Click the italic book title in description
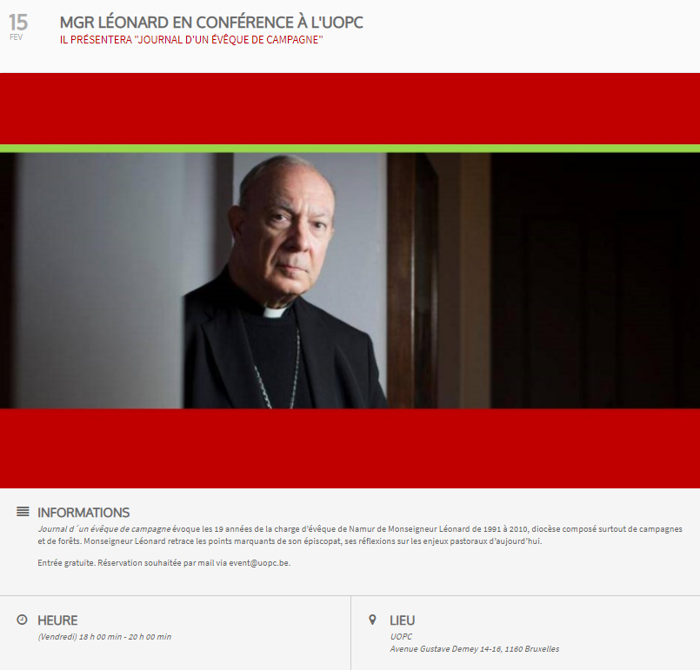Screen dimensions: 700x670 (104, 529)
